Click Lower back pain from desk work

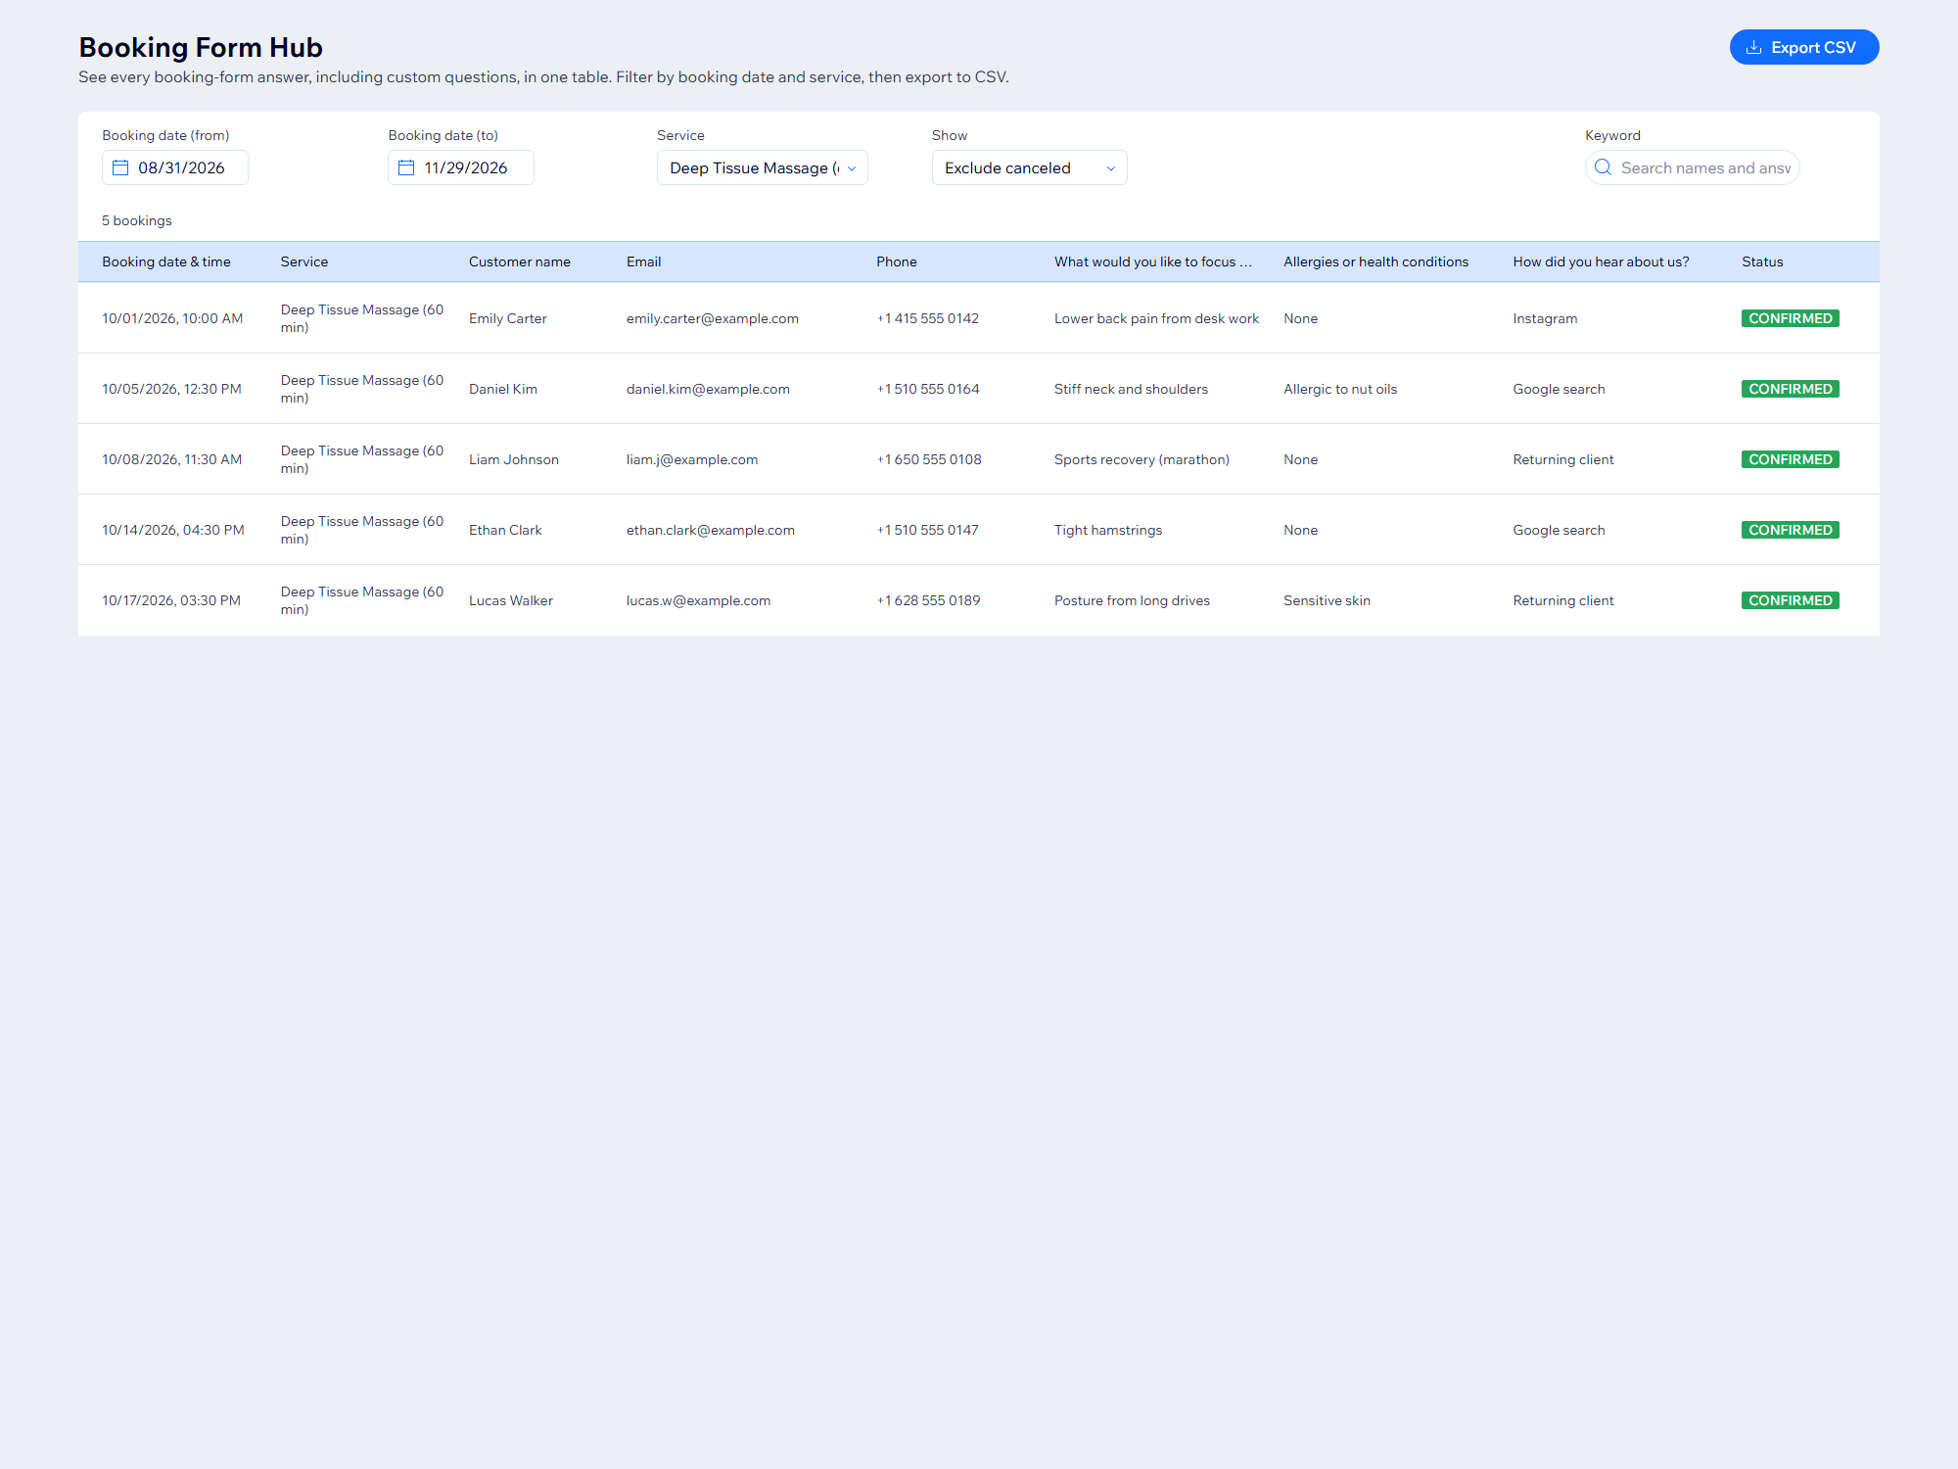coord(1156,318)
